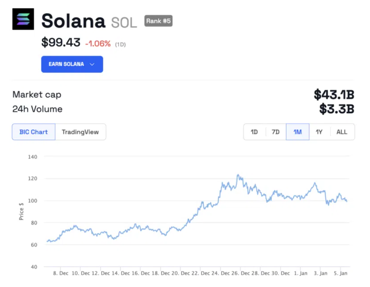The width and height of the screenshot is (370, 287).
Task: Select the 1Y time range
Action: pyautogui.click(x=318, y=132)
